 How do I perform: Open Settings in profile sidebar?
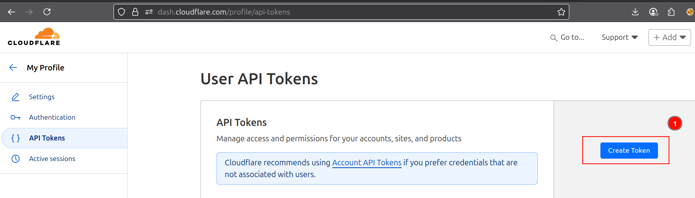click(x=42, y=97)
